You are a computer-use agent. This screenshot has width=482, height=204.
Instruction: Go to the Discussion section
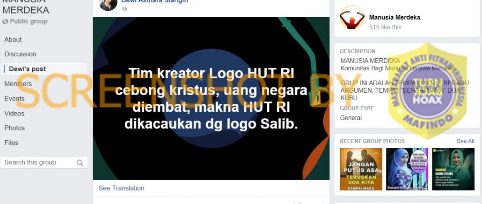[x=20, y=54]
